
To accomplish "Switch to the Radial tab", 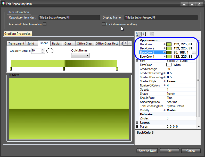I will click(x=56, y=43).
